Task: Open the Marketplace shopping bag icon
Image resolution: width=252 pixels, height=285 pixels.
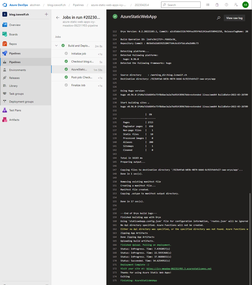Action: pos(217,5)
